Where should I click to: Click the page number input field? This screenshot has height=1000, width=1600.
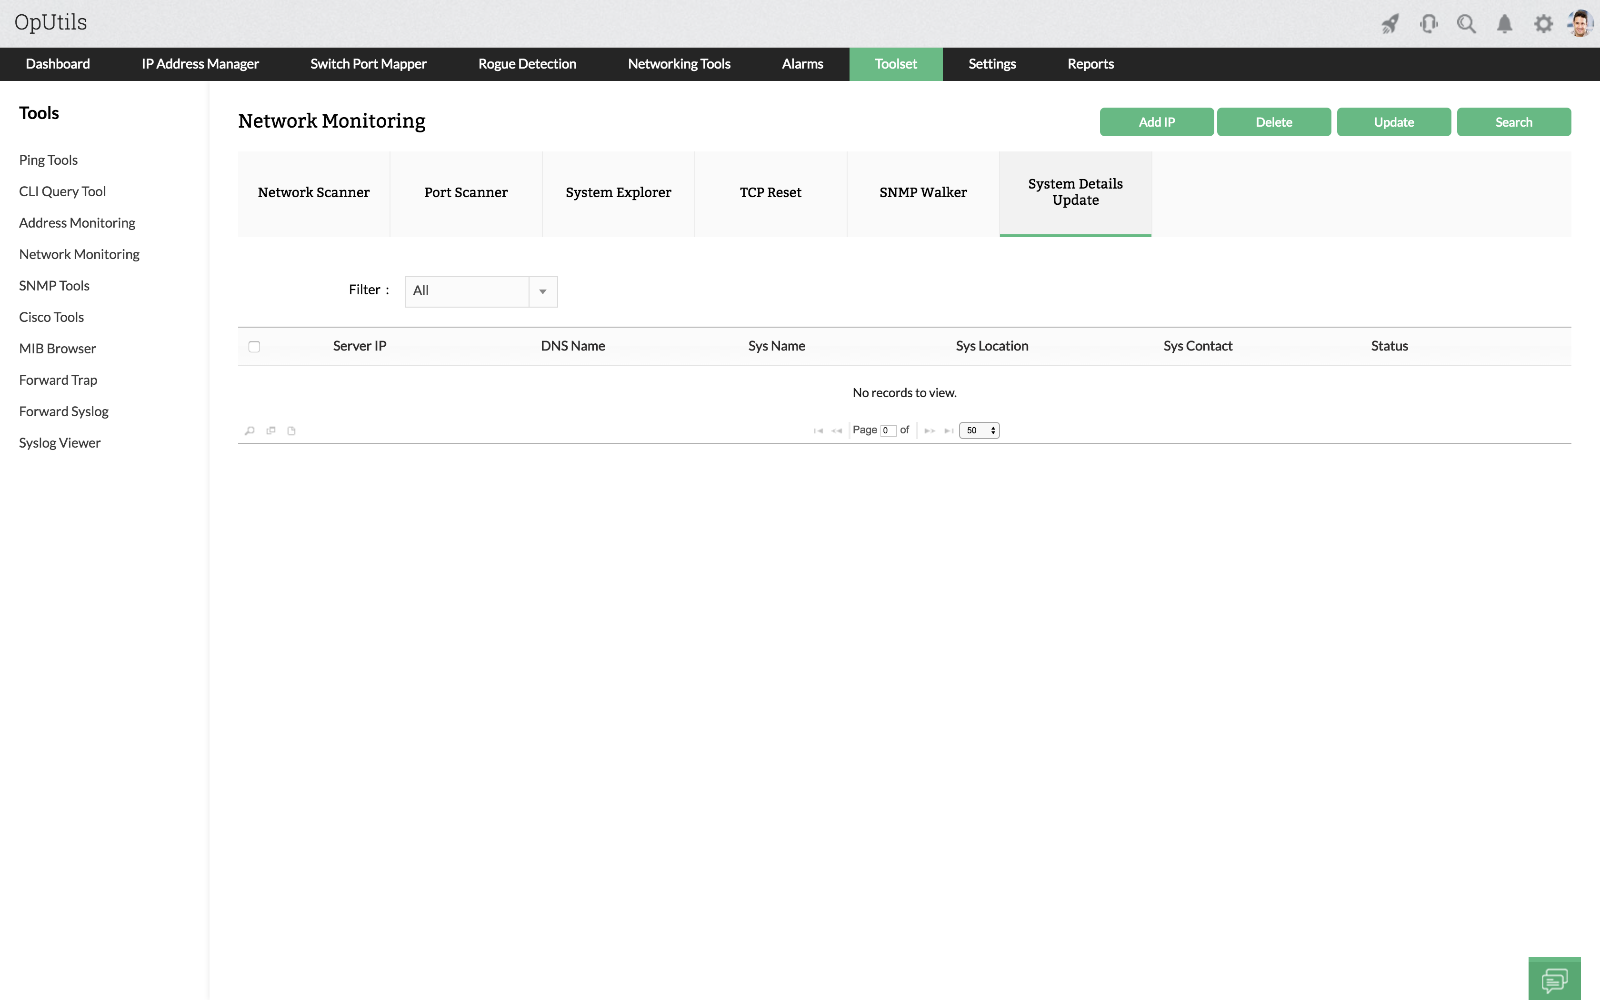[x=888, y=430]
